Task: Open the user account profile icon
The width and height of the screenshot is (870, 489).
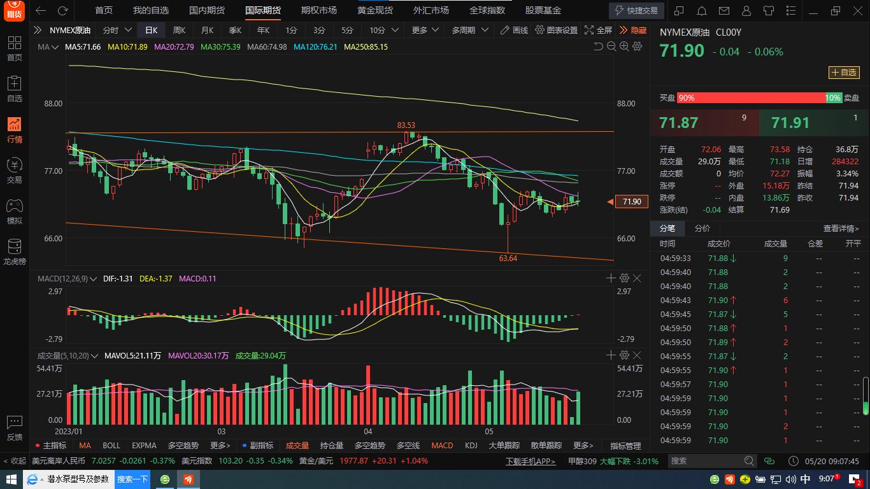Action: click(746, 10)
